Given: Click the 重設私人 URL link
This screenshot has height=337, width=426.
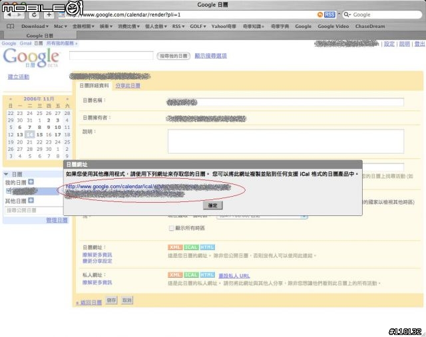Looking at the screenshot, I should click(x=234, y=276).
